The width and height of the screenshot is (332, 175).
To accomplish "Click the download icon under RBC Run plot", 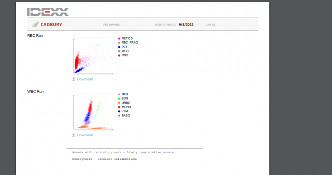I will (74, 79).
